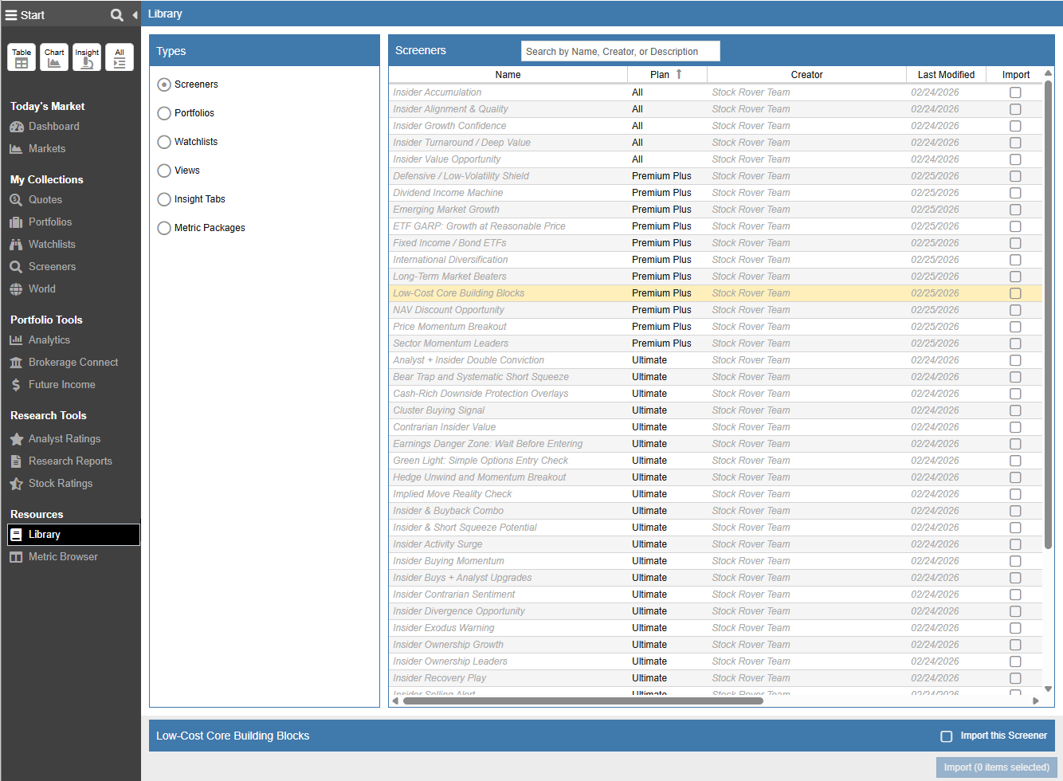Open the Insider Growth Confidence screener
The image size is (1063, 781).
449,126
